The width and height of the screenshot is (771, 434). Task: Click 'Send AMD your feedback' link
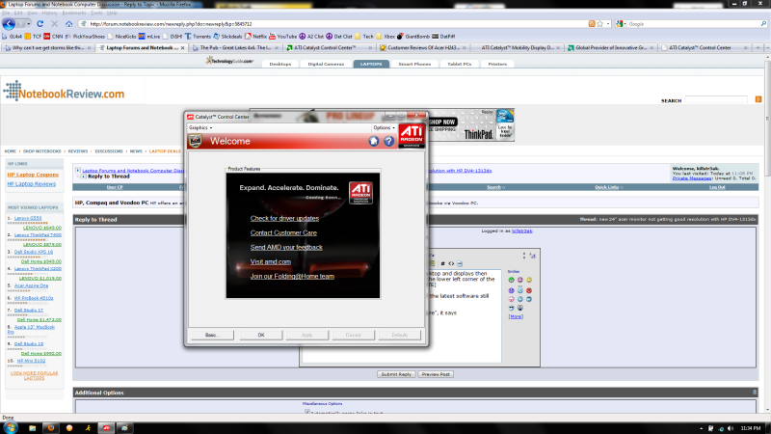tap(286, 247)
